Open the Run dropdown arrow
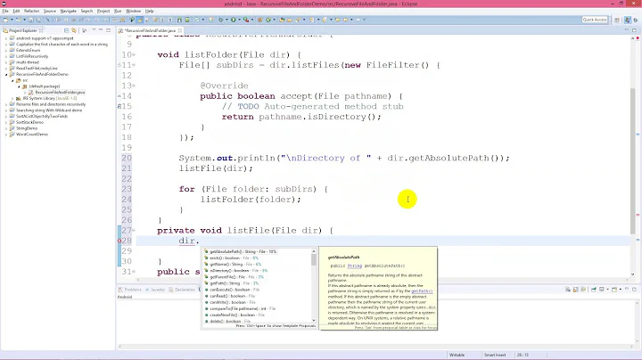Viewport: 642px width, 360px height. (x=239, y=20)
